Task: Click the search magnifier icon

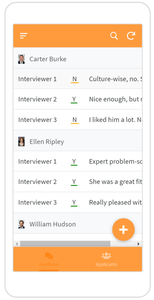Action: click(x=114, y=36)
